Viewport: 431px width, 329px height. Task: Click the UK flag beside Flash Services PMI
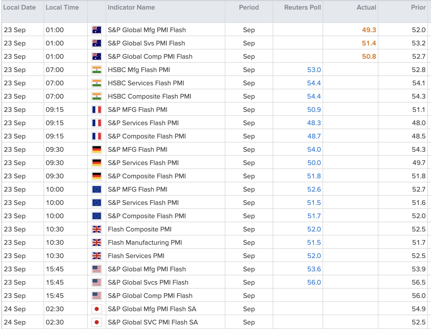pyautogui.click(x=96, y=256)
